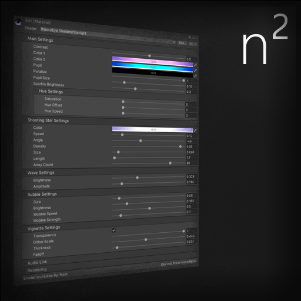Image resolution: width=301 pixels, height=301 pixels.
Task: Click the Speed value field 0.12
Action: 192,136
